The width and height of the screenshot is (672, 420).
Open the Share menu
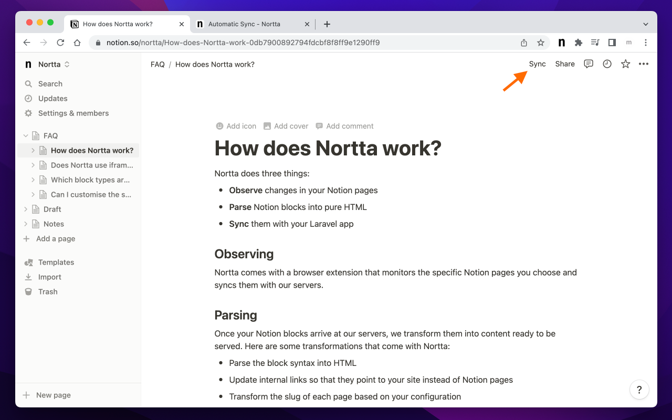pyautogui.click(x=565, y=64)
